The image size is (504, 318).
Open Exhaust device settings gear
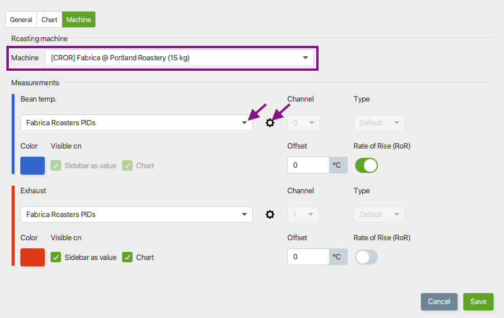pos(270,214)
